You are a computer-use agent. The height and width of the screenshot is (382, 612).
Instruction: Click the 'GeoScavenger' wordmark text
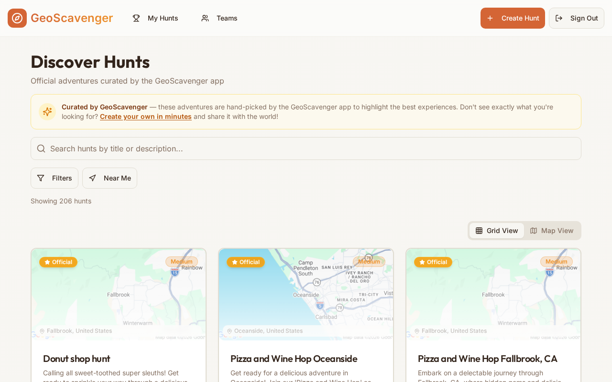click(x=72, y=18)
